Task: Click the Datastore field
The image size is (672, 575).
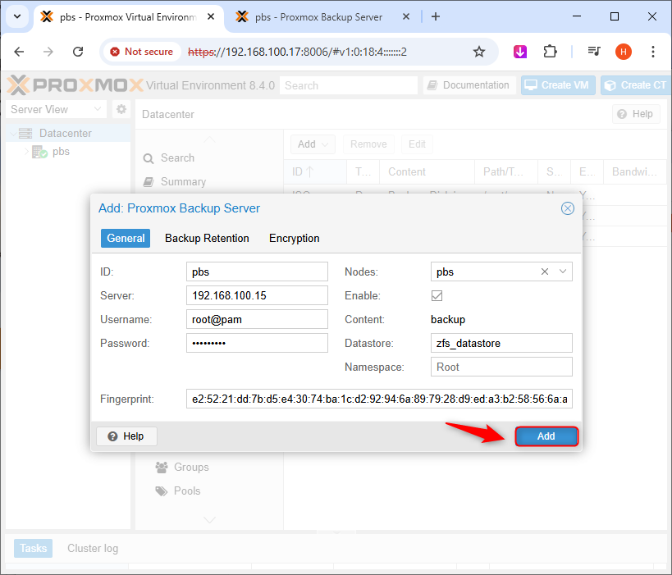Action: pyautogui.click(x=501, y=343)
